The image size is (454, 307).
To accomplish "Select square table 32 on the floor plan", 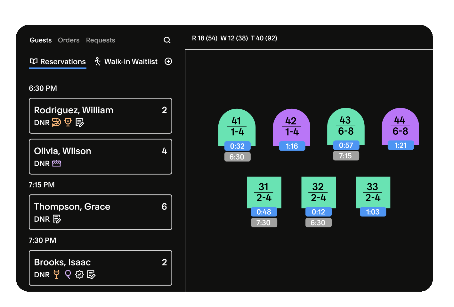I will [319, 192].
